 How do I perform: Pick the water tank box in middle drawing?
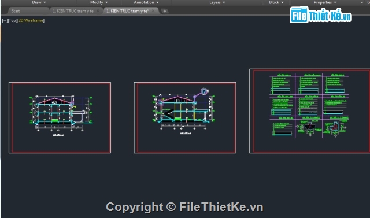click(x=204, y=91)
